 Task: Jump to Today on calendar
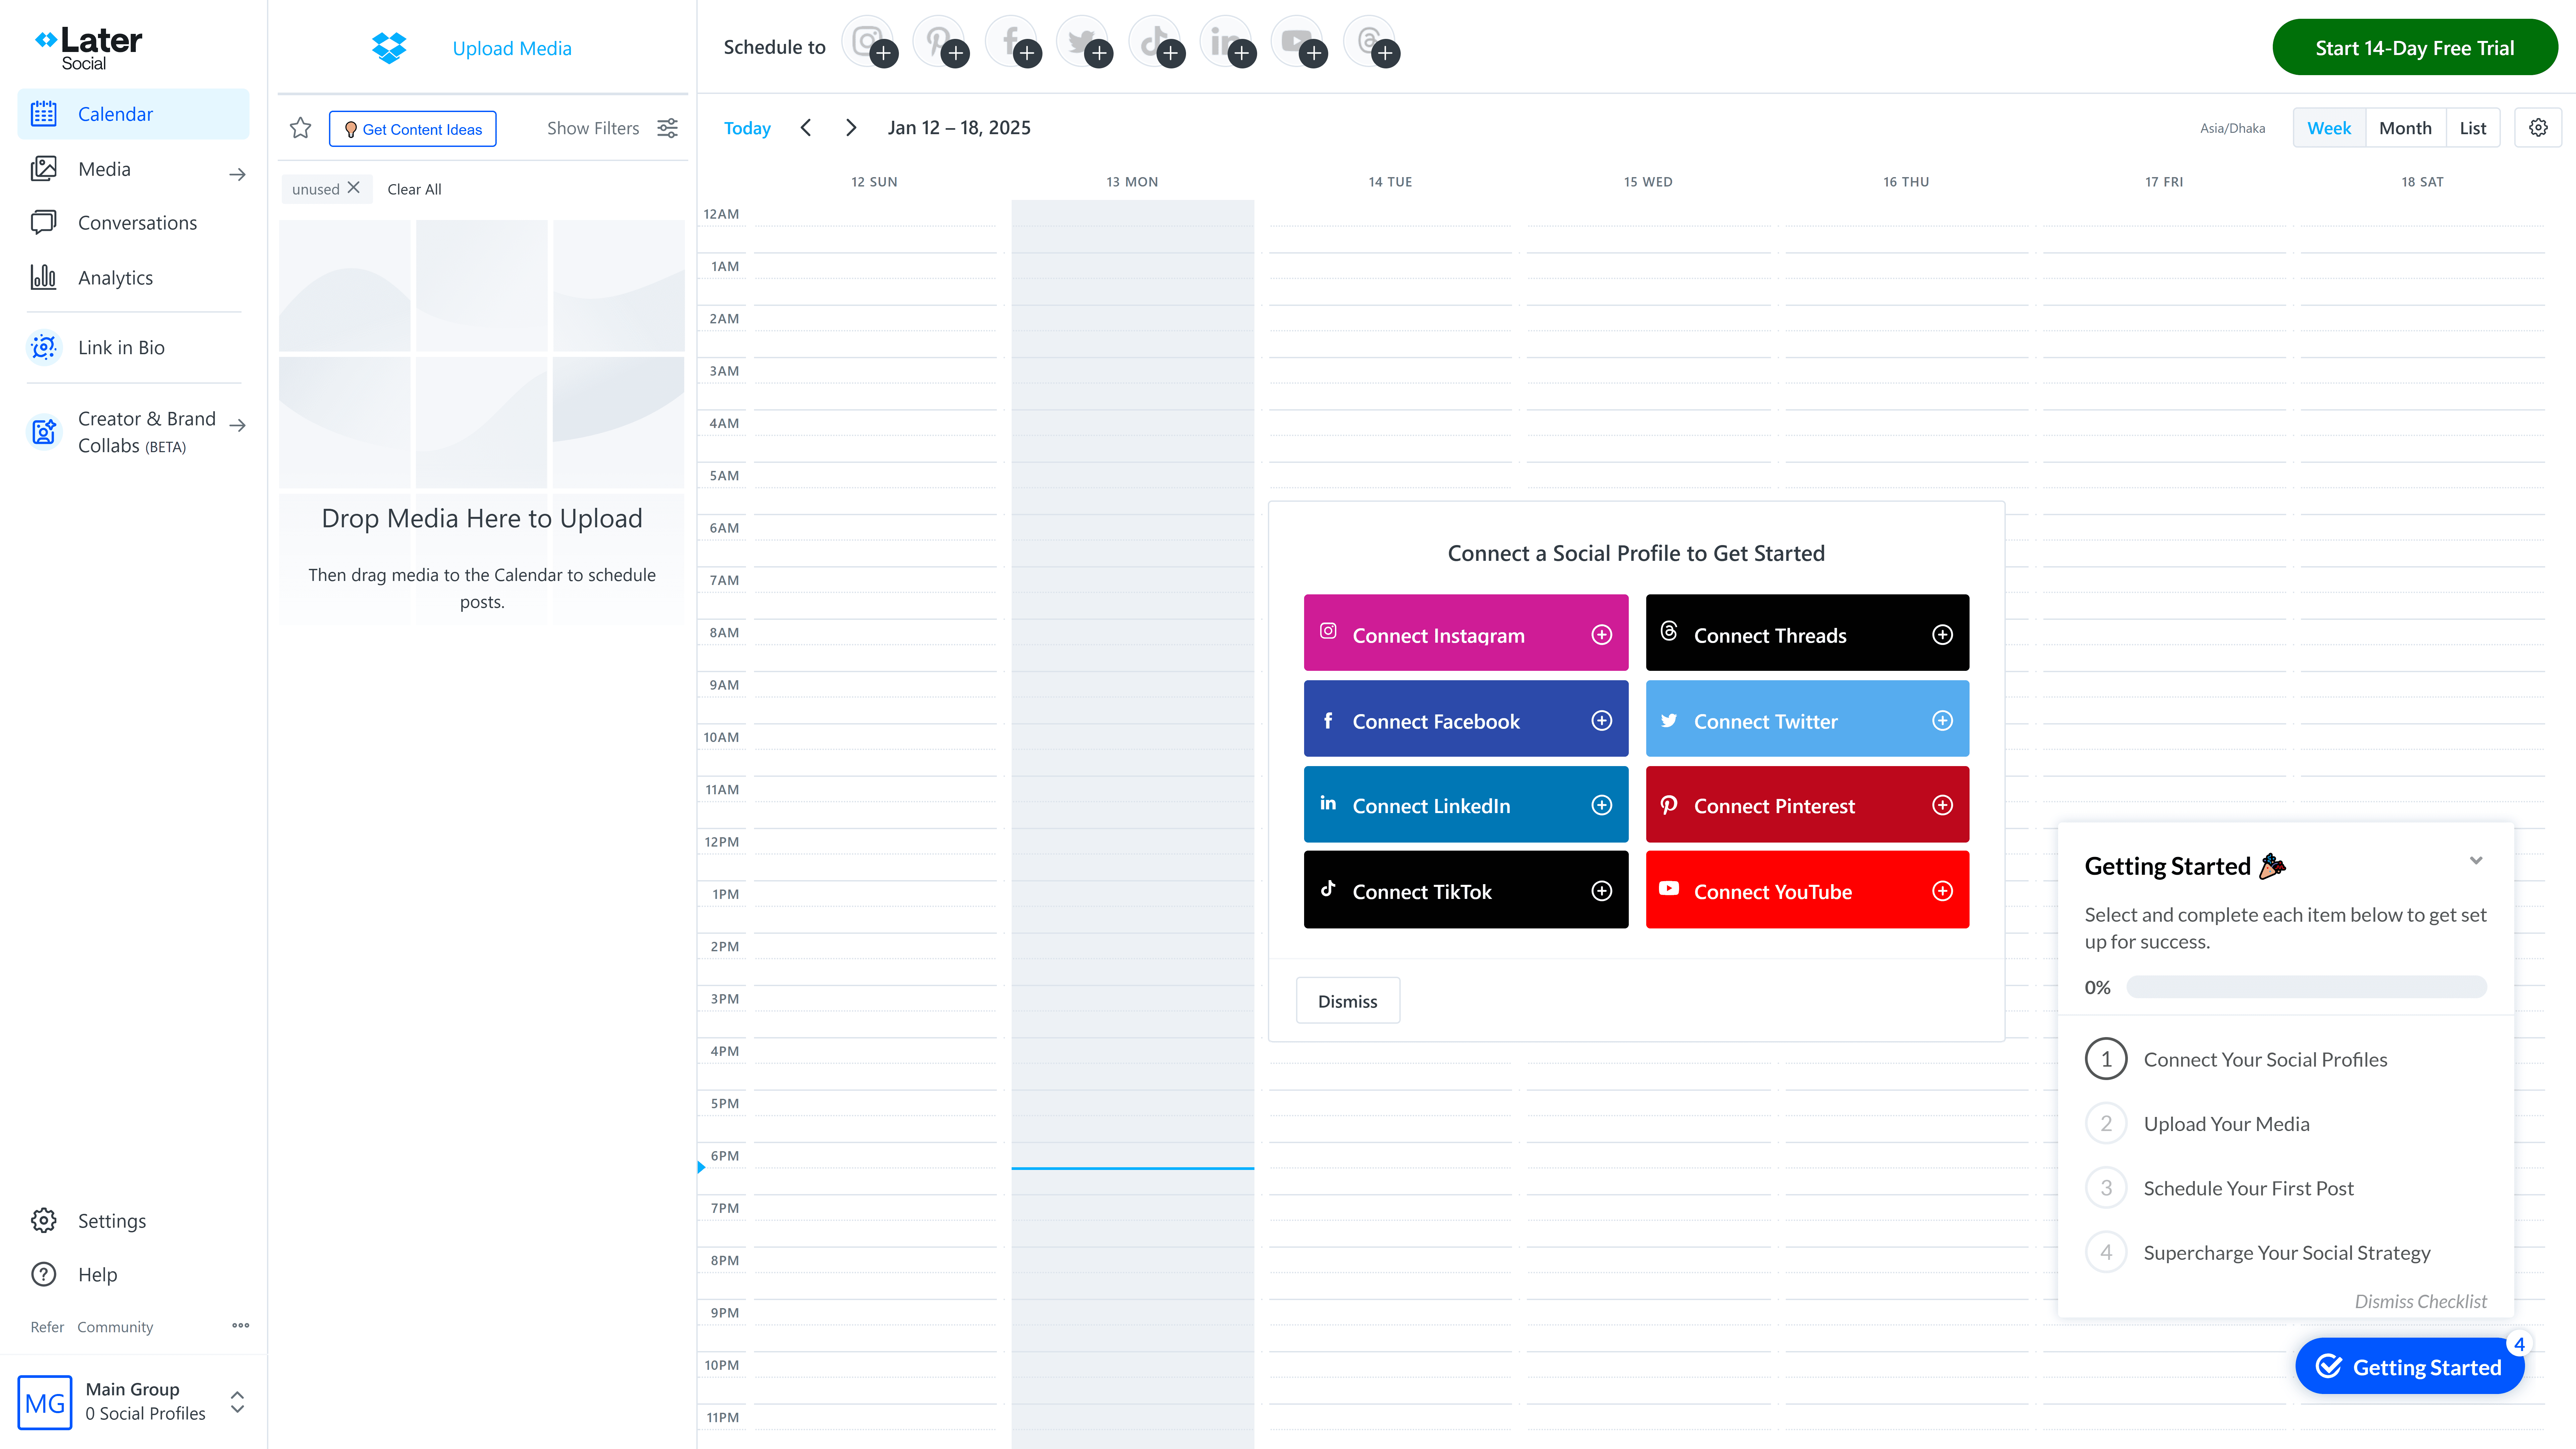pos(747,128)
